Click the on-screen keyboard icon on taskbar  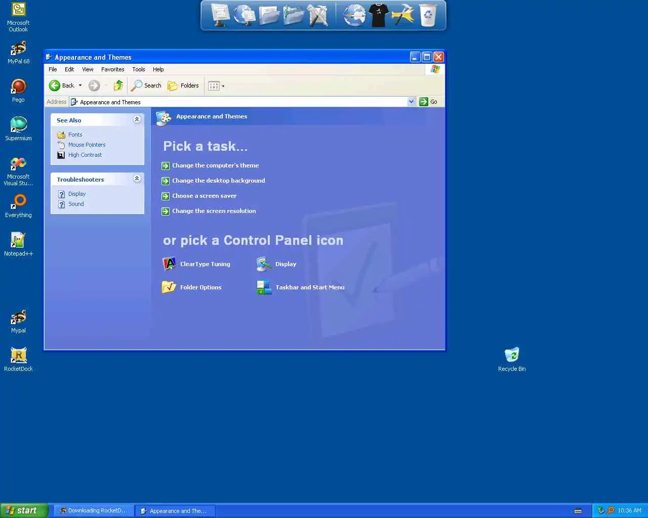(x=578, y=511)
